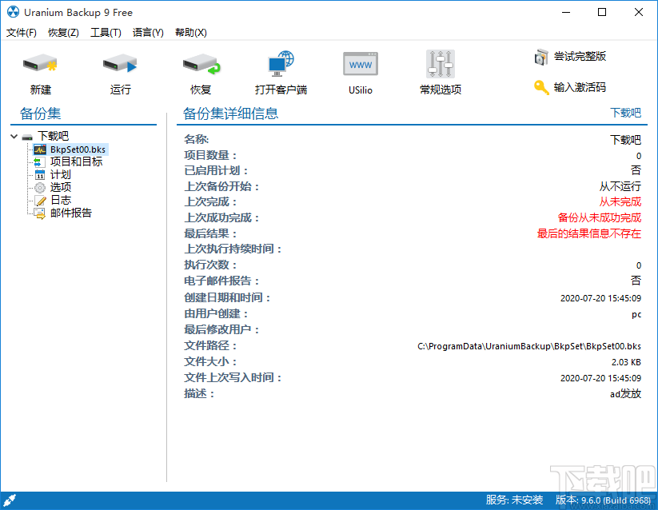This screenshot has height=510, width=658.
Task: Open the USilio toolbar icon
Action: click(x=360, y=70)
